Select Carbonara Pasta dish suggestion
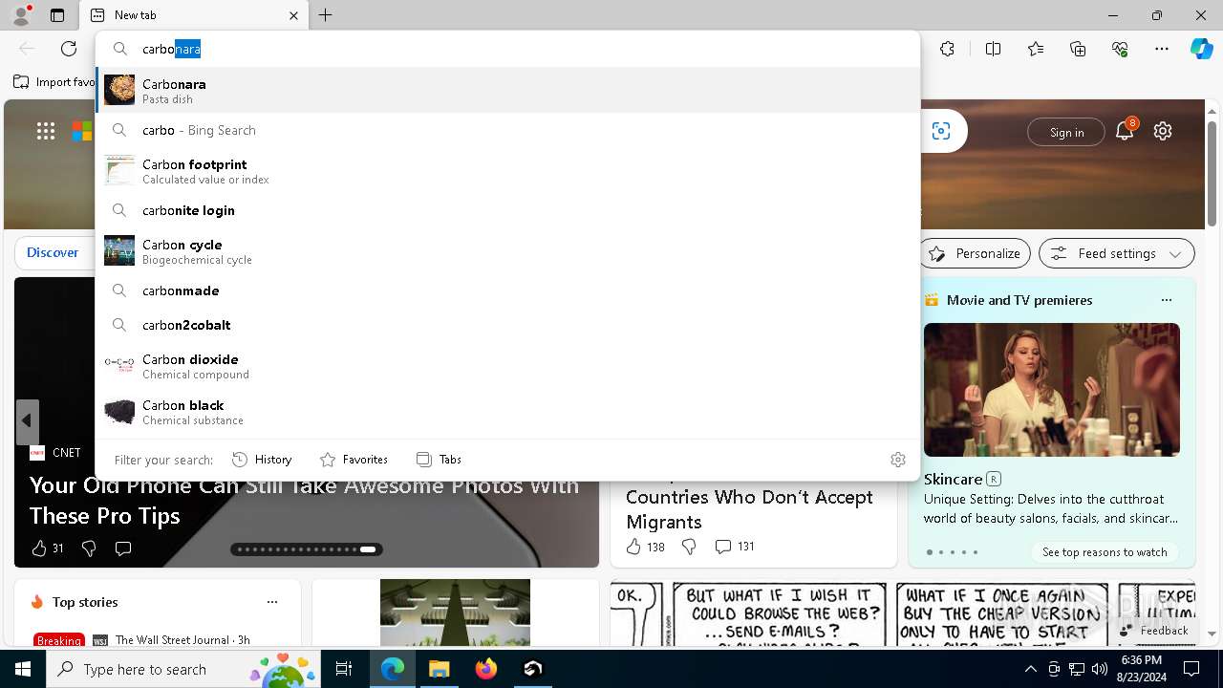The height and width of the screenshot is (688, 1223). [507, 90]
